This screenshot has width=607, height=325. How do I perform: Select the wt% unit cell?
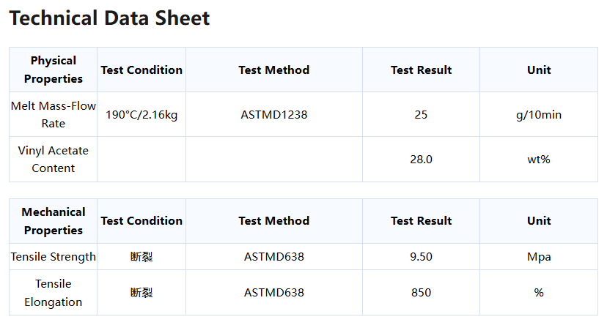[539, 160]
